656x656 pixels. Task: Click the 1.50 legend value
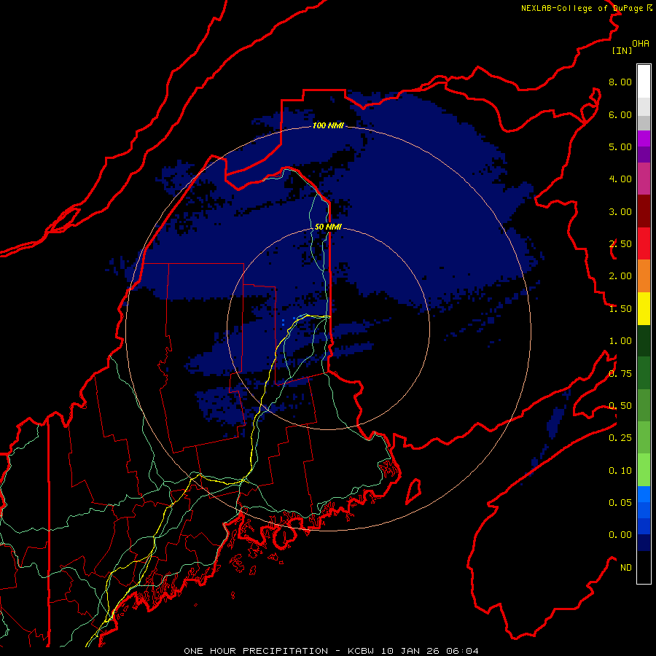pos(620,309)
